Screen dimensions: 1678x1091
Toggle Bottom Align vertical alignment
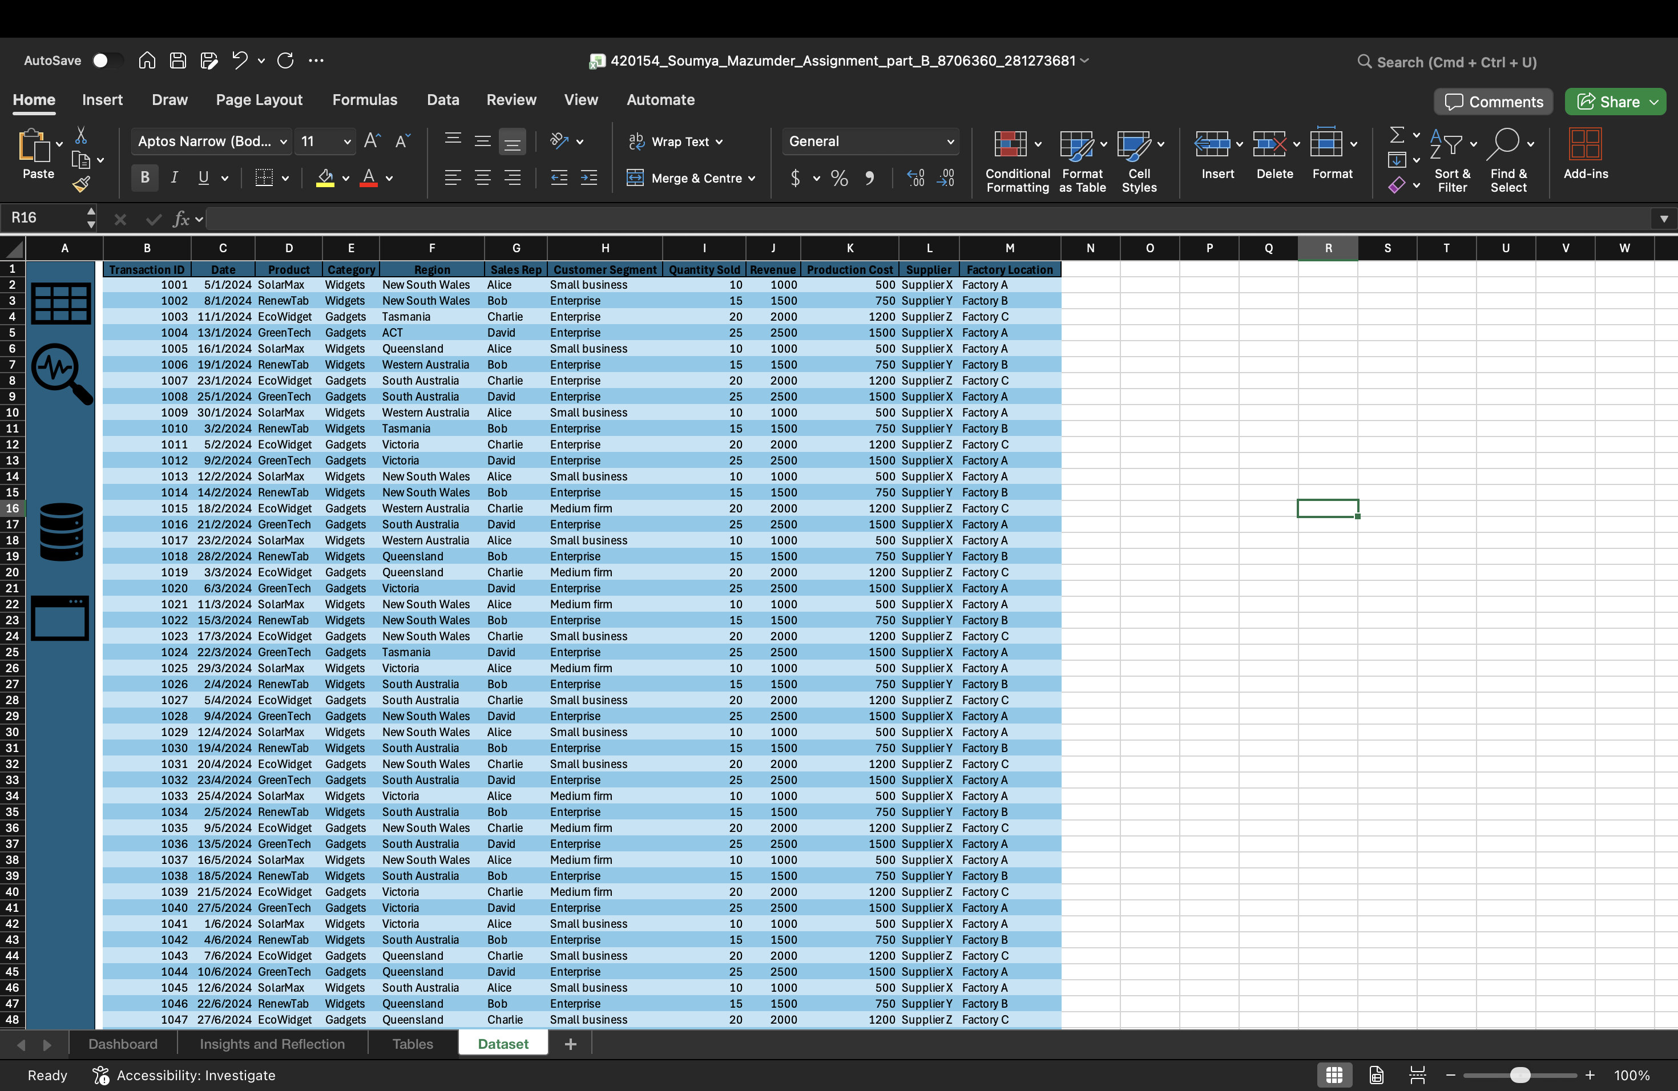click(x=513, y=141)
